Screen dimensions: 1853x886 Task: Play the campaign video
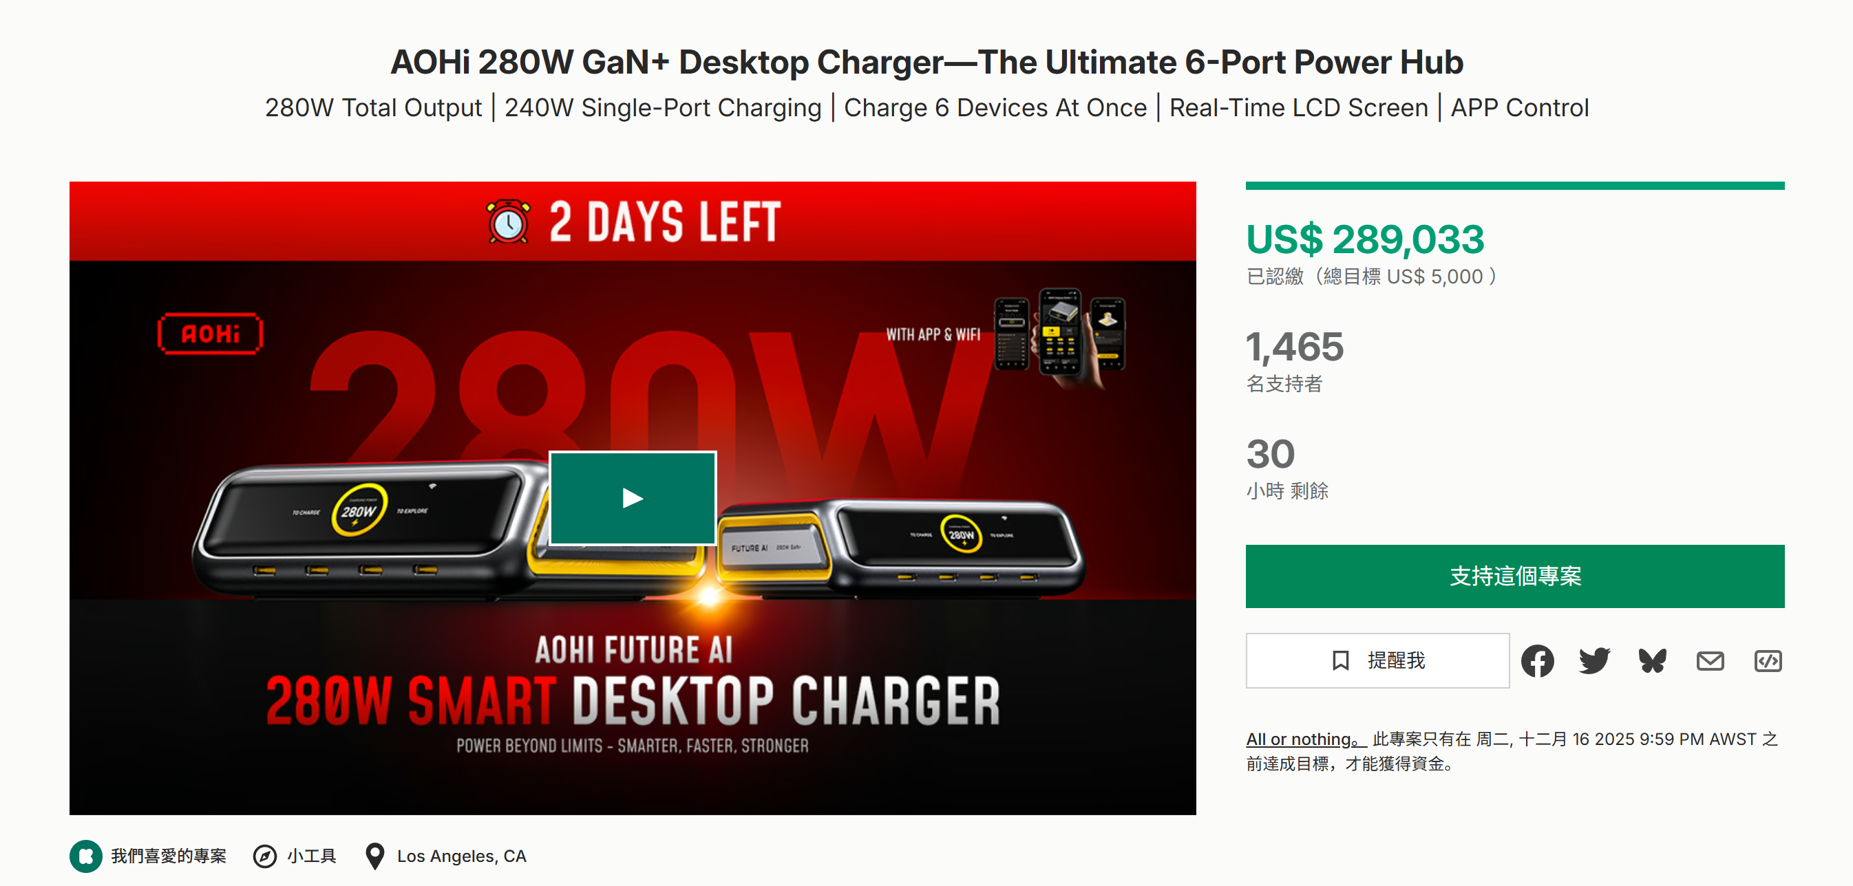pos(633,497)
